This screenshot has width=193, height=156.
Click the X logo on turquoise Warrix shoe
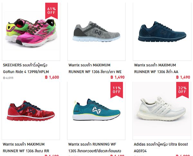click(x=96, y=110)
